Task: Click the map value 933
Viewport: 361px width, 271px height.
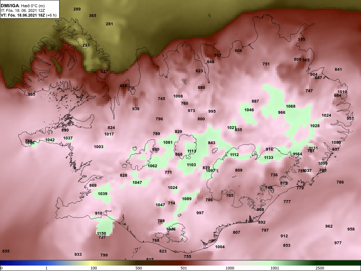Action: pos(78,254)
